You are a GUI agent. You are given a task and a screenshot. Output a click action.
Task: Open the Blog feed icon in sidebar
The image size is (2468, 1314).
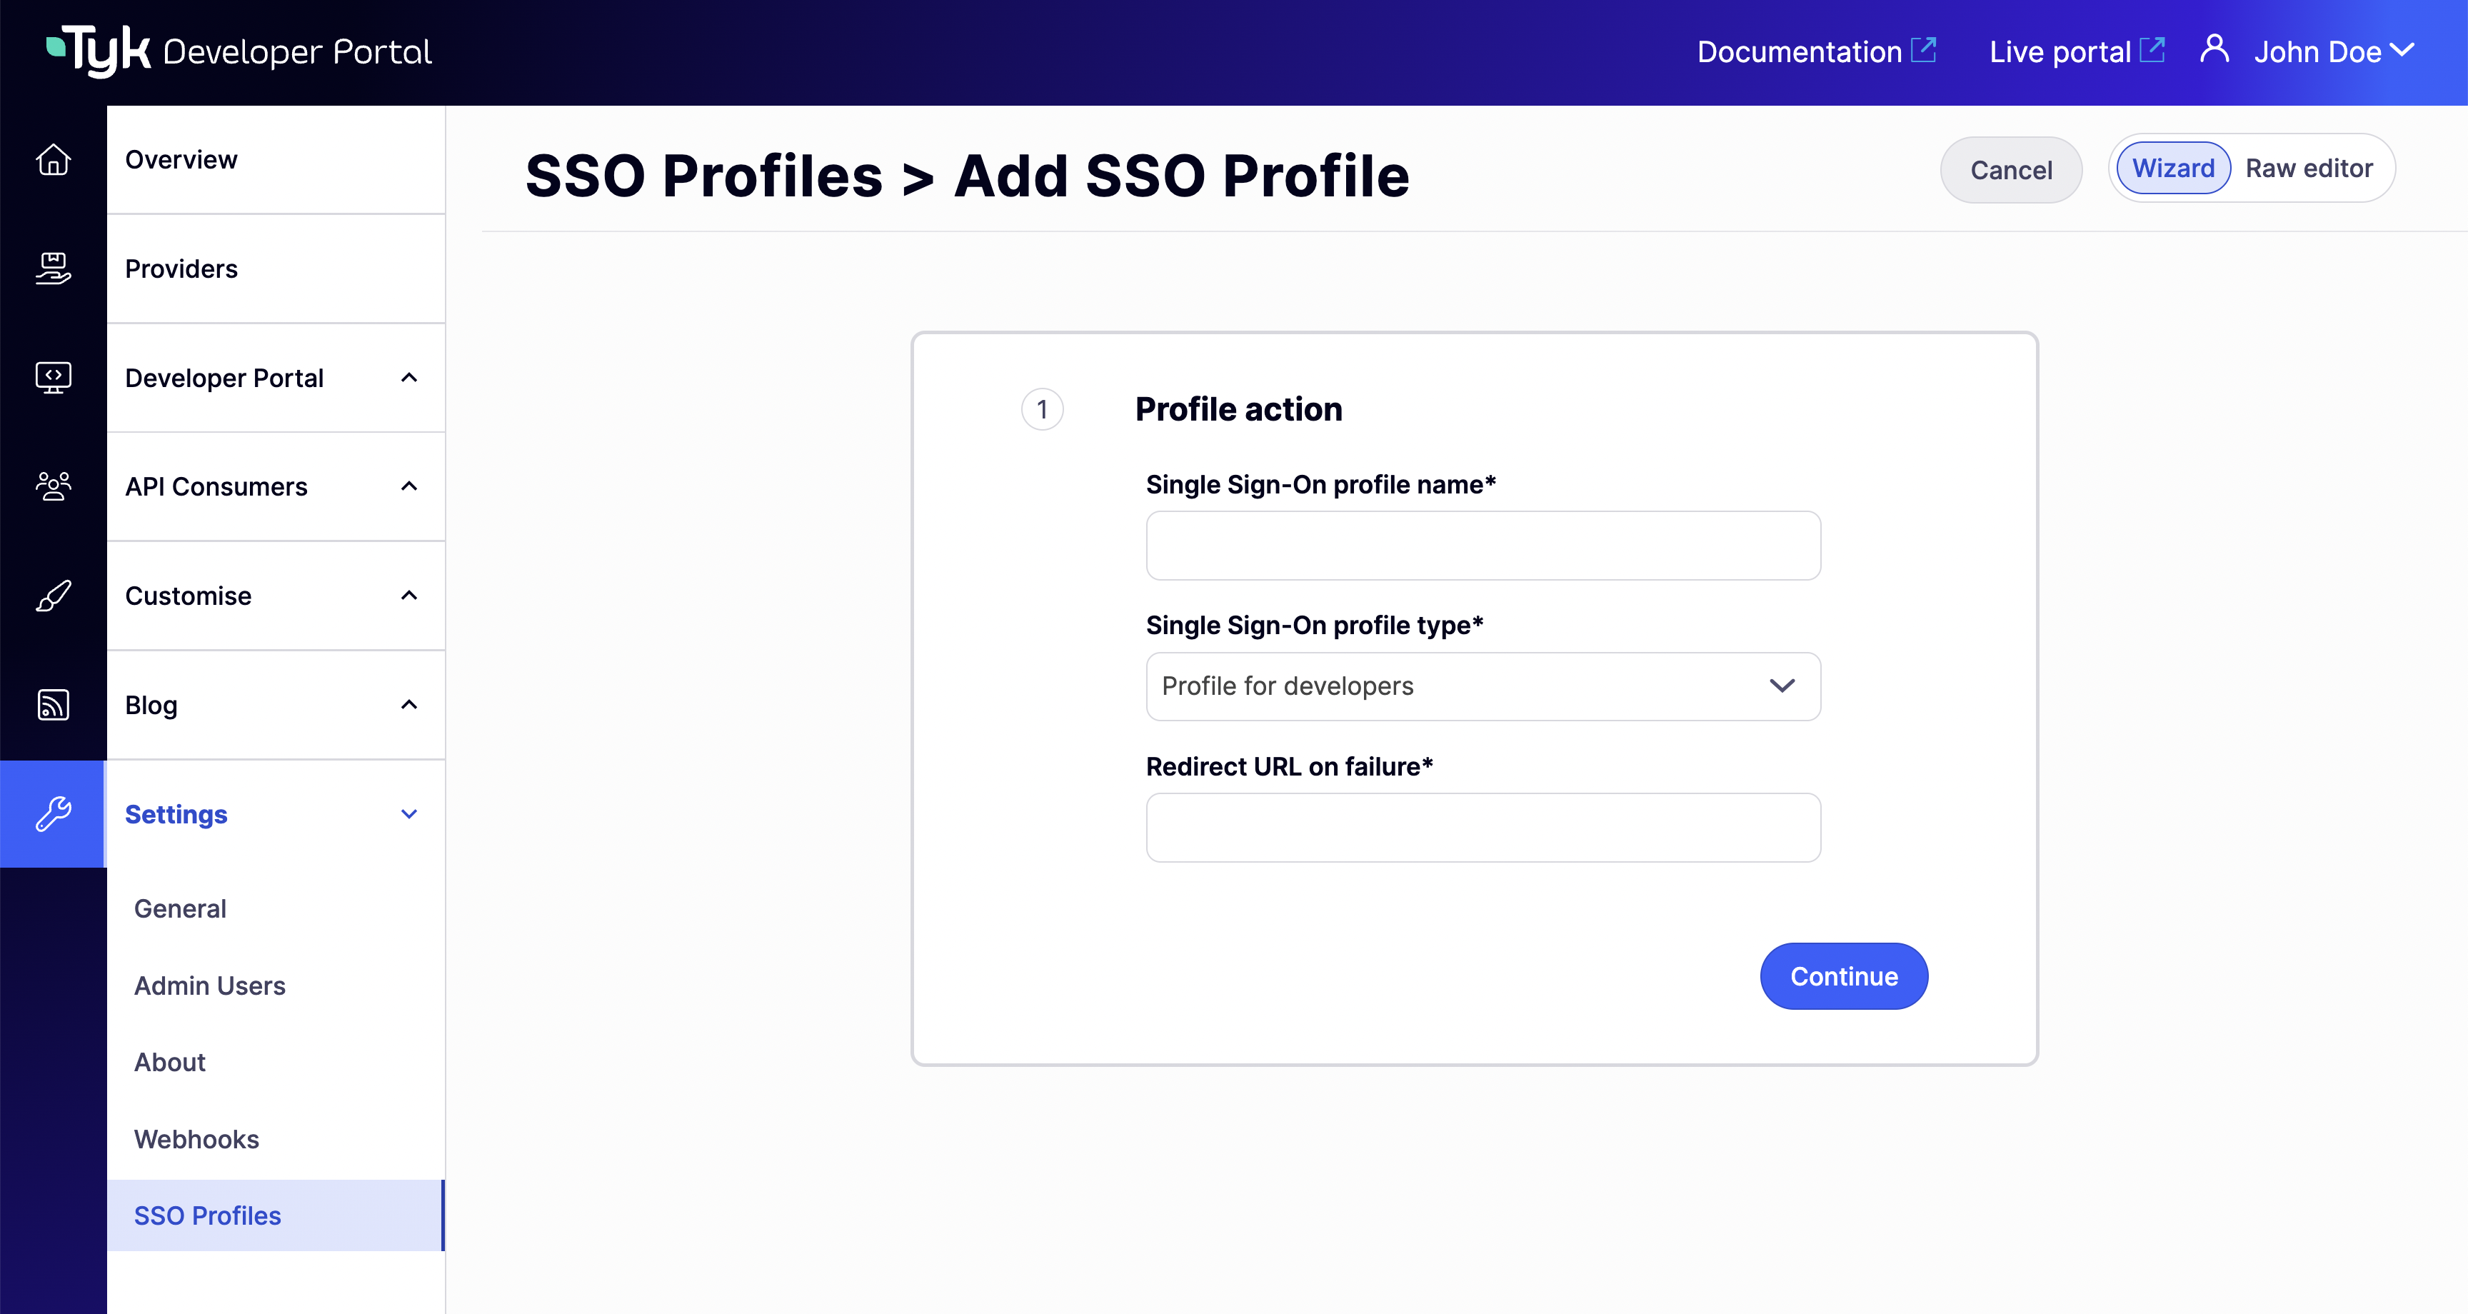click(53, 704)
